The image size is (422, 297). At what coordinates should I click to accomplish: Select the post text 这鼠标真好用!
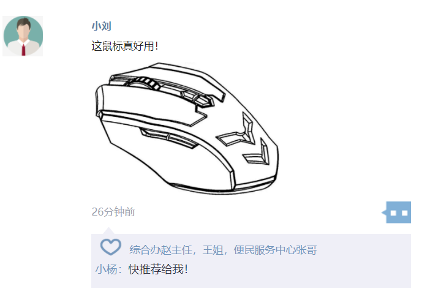pos(125,46)
